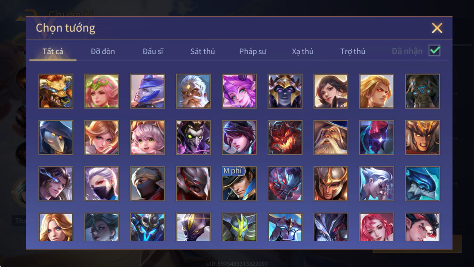Select the lion beast hero portrait

(56, 91)
